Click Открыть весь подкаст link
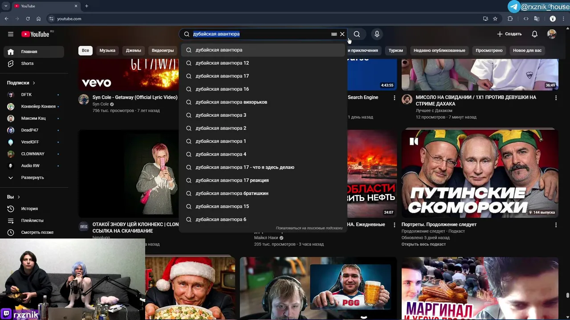Image resolution: width=570 pixels, height=320 pixels. tap(423, 244)
